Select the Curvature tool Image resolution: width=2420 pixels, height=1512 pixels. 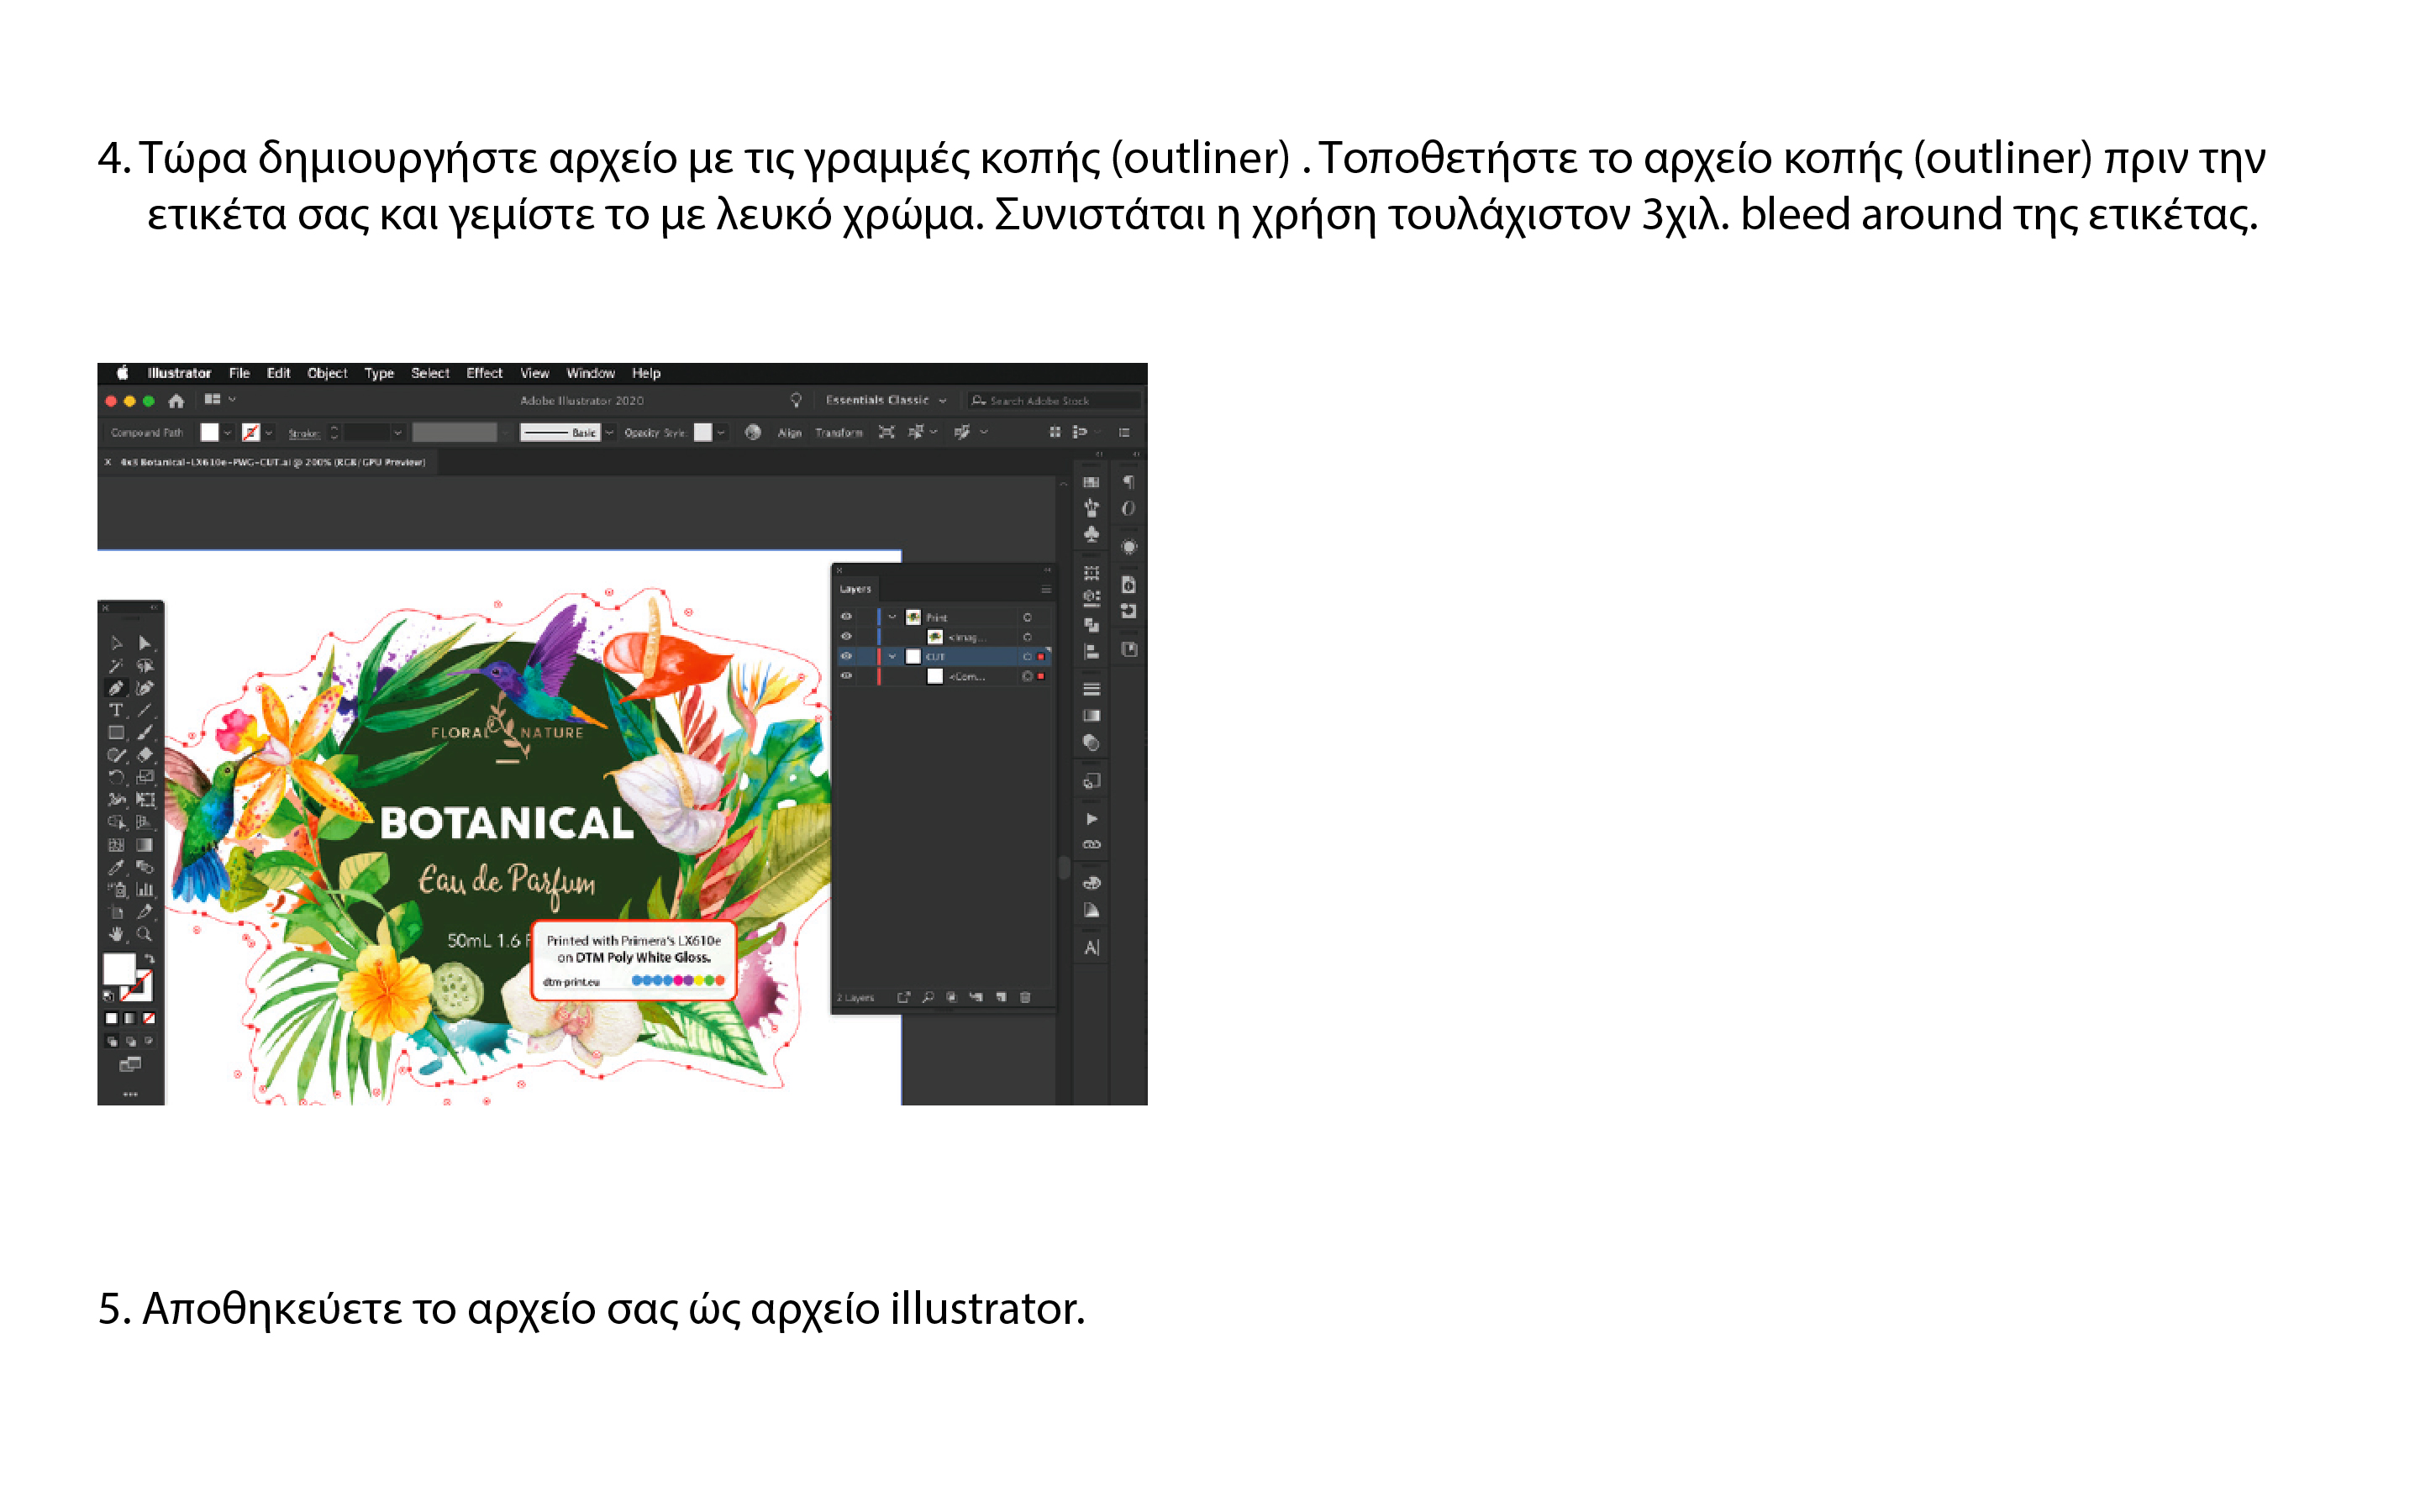[x=145, y=688]
